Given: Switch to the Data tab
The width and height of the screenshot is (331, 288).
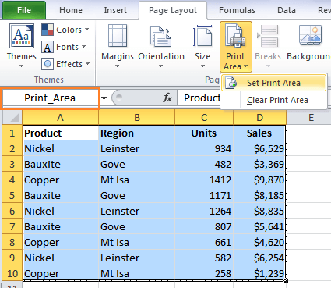Looking at the screenshot, I should point(287,10).
